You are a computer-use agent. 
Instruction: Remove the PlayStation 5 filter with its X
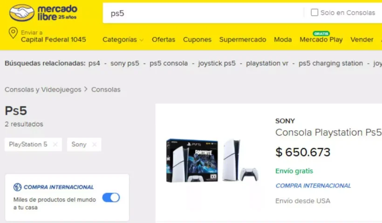(x=55, y=144)
